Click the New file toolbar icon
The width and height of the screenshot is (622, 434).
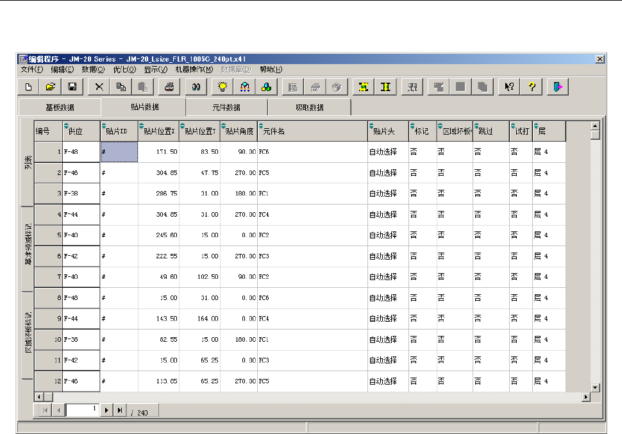[28, 87]
